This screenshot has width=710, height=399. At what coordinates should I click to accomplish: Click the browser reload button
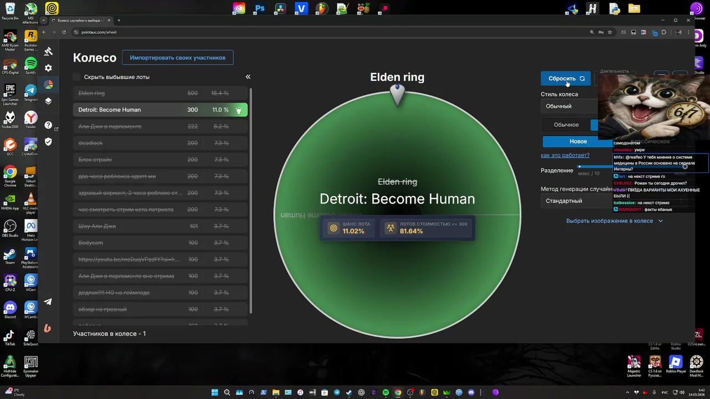[x=64, y=32]
